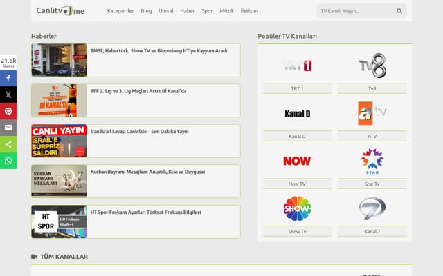The width and height of the screenshot is (443, 276).
Task: Click the Star Tv label button
Action: [x=372, y=184]
